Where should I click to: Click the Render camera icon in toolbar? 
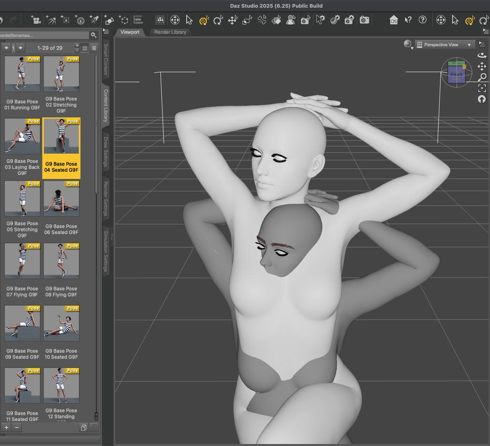pyautogui.click(x=364, y=20)
